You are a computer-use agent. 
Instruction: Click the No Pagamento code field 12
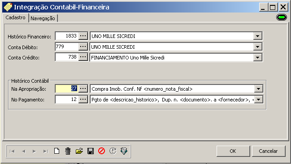click(x=67, y=100)
